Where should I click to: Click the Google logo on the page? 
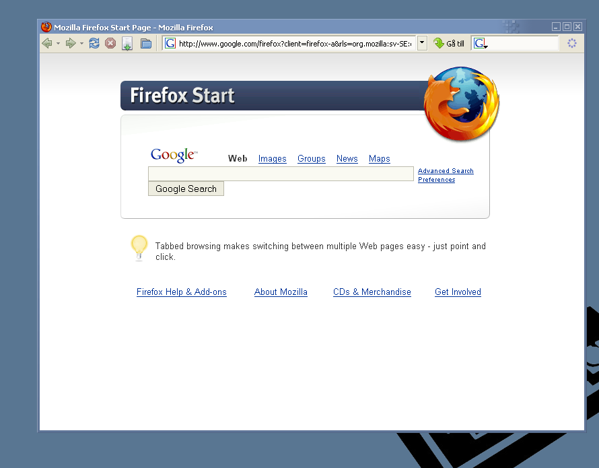pyautogui.click(x=174, y=156)
